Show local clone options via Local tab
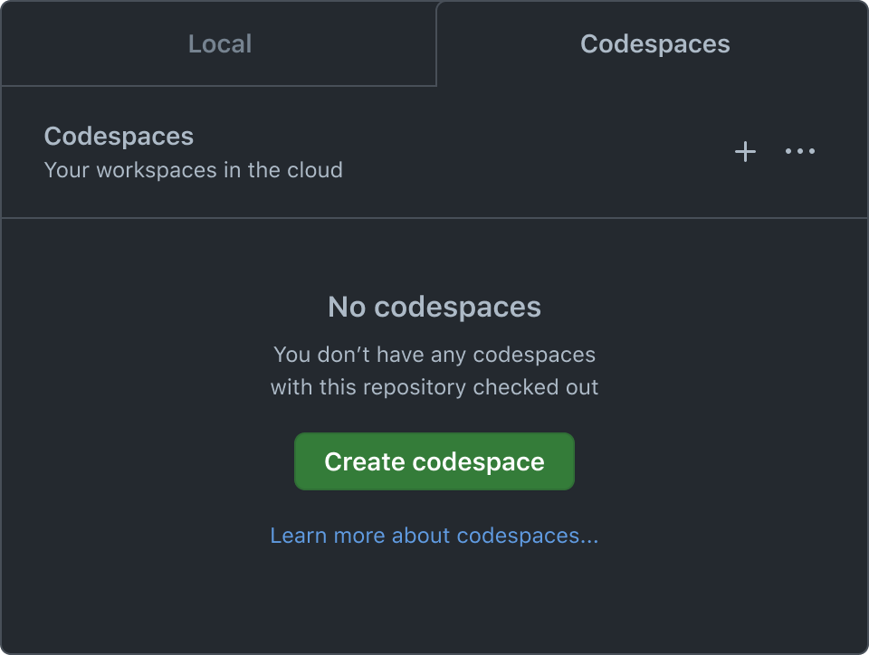Image resolution: width=869 pixels, height=655 pixels. (219, 43)
